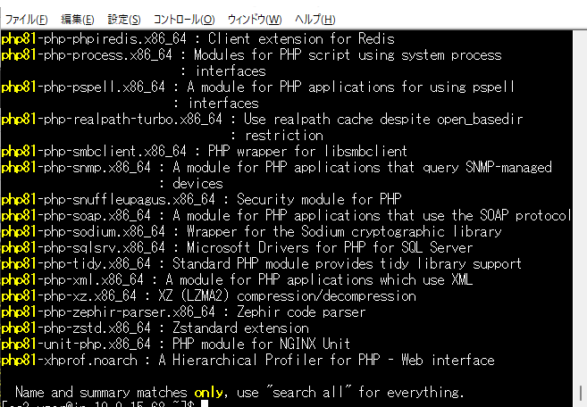Open the ウィンドウ(W) menu

tap(255, 19)
